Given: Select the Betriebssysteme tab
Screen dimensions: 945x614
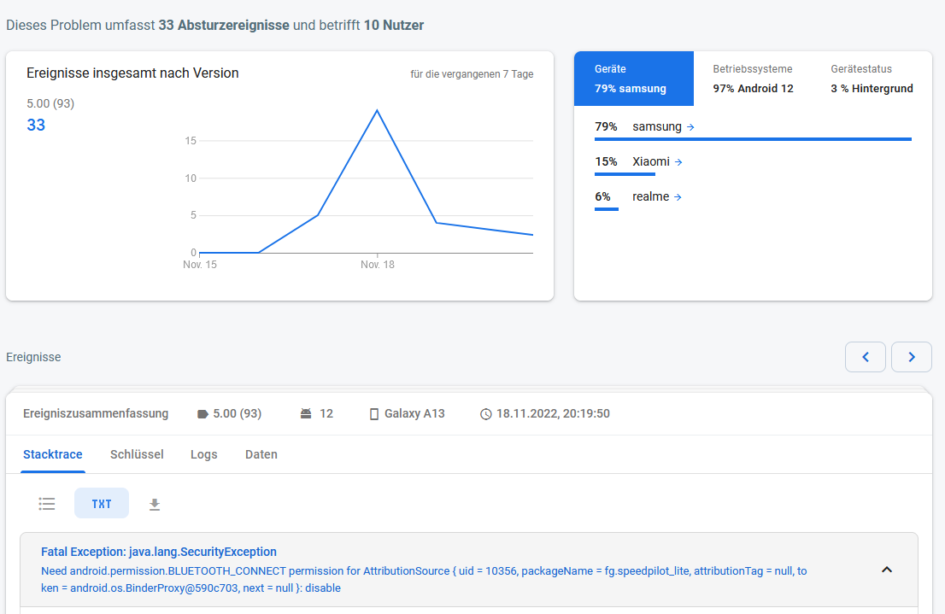Looking at the screenshot, I should pyautogui.click(x=753, y=79).
